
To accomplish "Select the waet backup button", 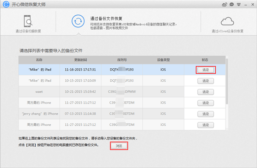I will [206, 92].
